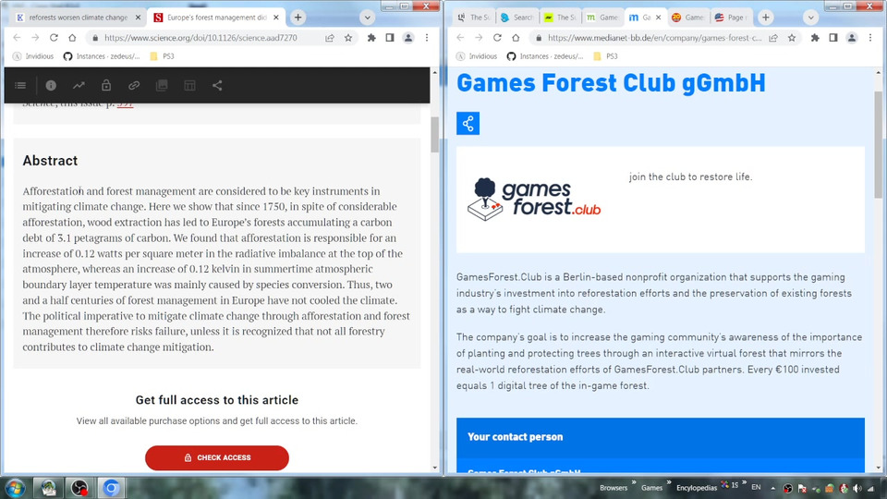Open profile avatar in the medianet window
887x499 pixels.
(851, 38)
